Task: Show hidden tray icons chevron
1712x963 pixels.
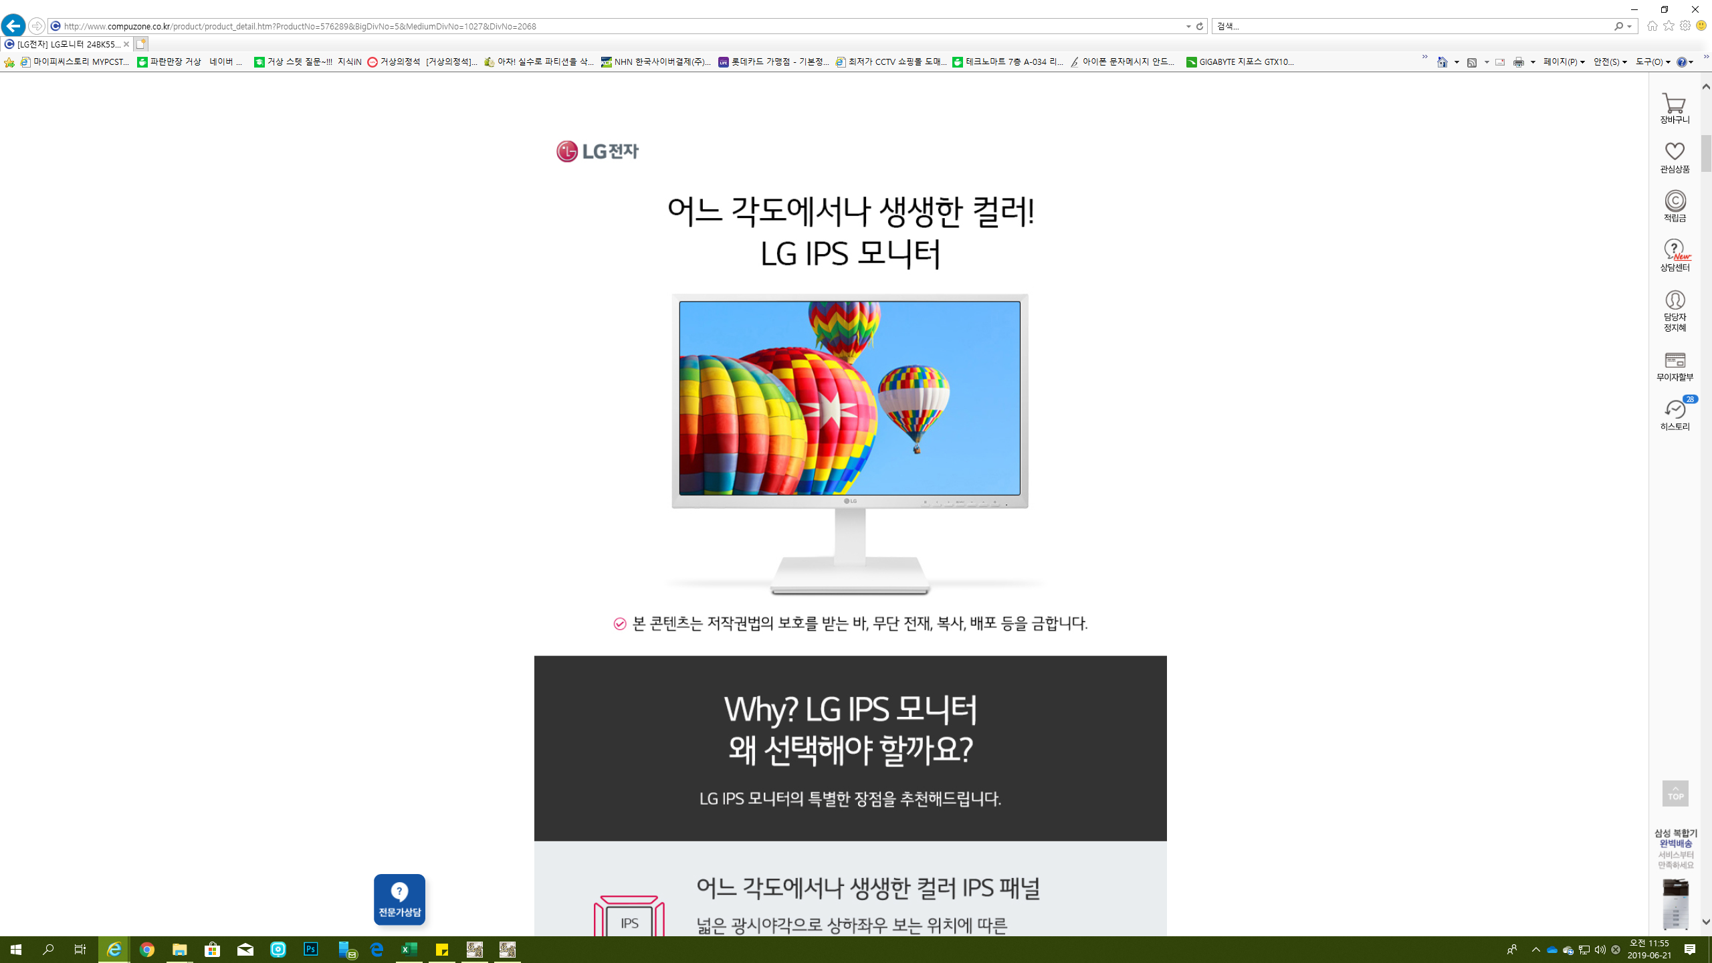Action: [x=1536, y=950]
